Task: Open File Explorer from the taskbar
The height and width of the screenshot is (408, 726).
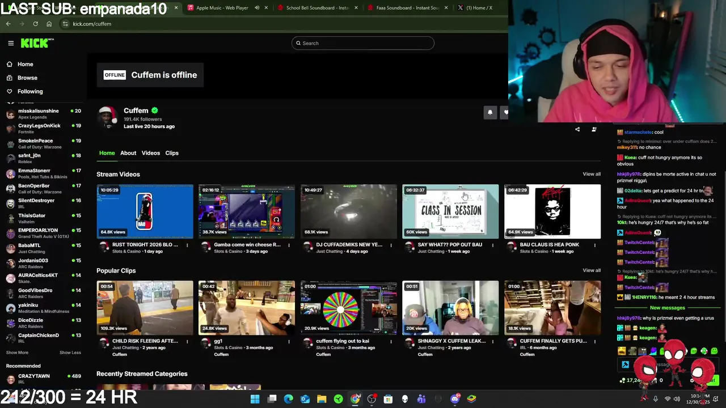Action: 322,399
